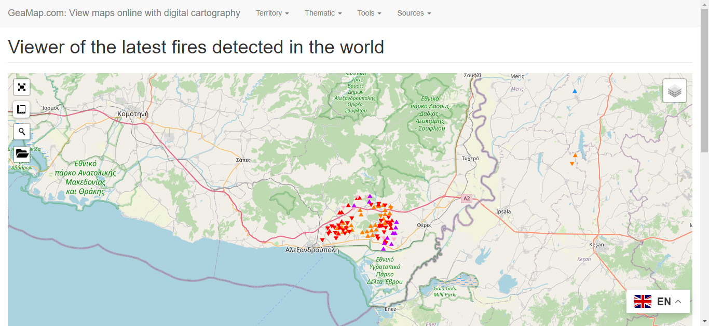Screen dimensions: 709x326
Task: Open the measure ruler tool
Action: point(22,109)
